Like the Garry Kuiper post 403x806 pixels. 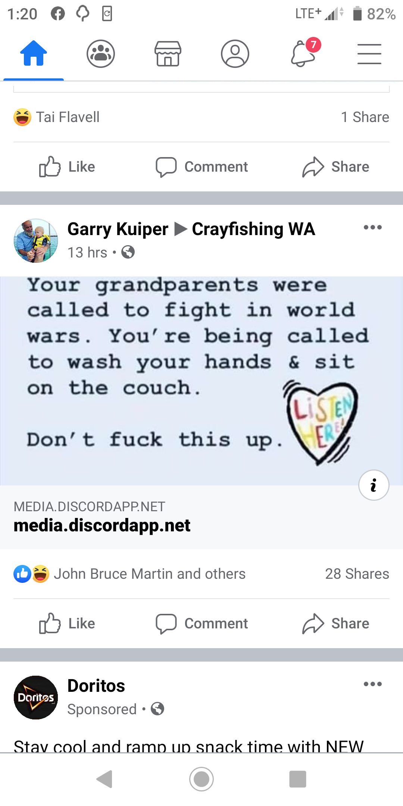point(67,623)
